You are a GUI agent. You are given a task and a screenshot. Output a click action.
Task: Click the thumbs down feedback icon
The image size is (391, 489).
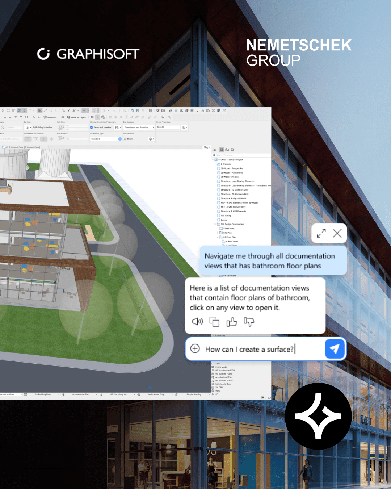point(249,322)
